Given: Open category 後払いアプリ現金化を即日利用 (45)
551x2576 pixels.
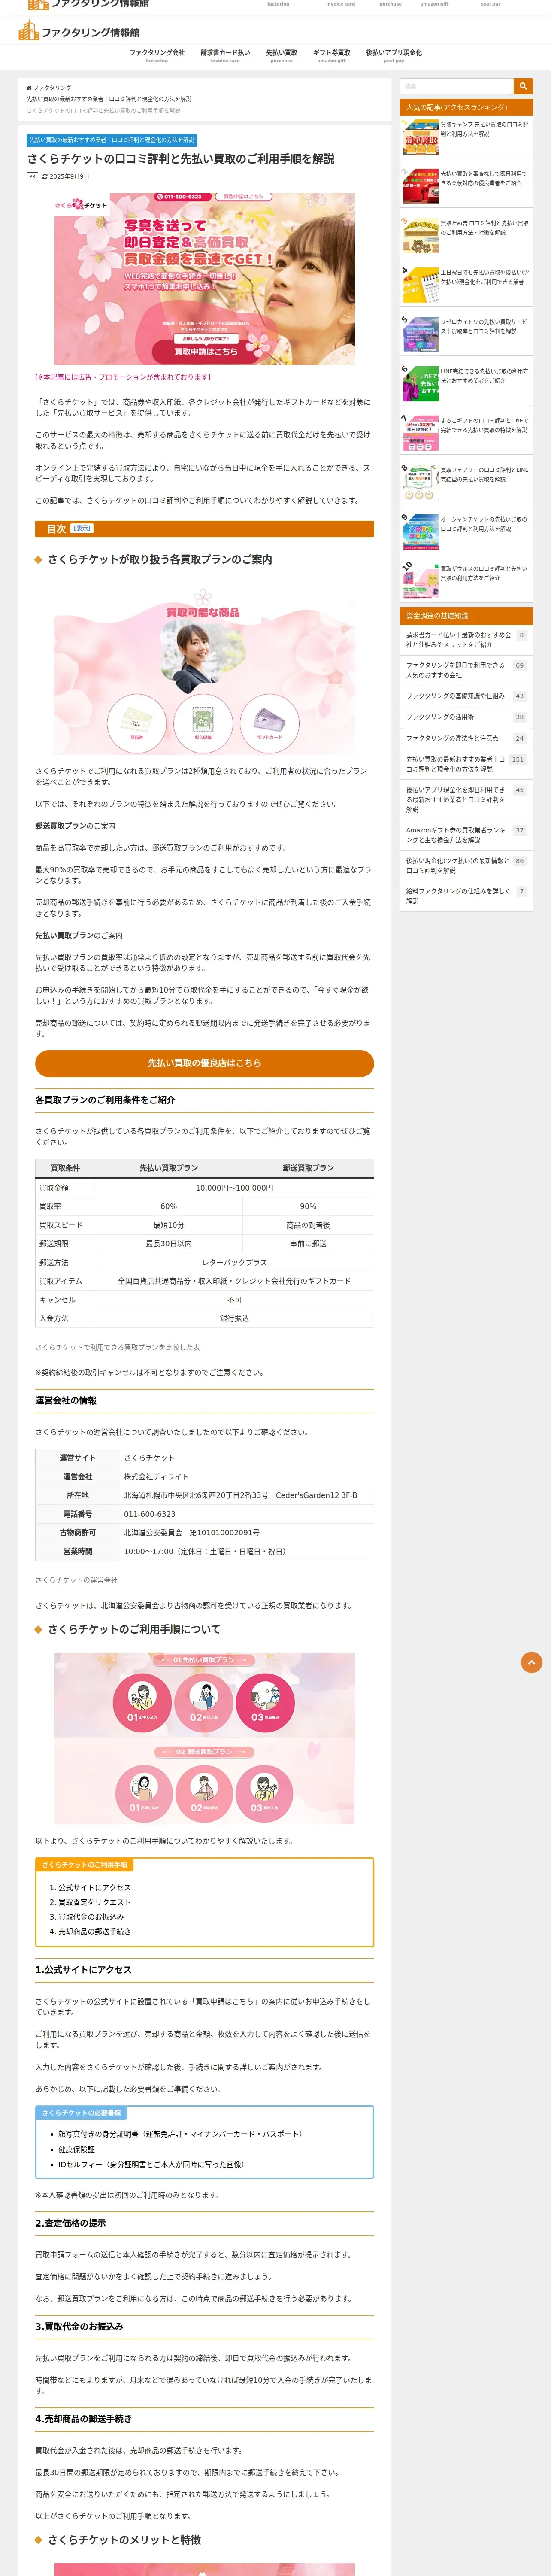Looking at the screenshot, I should click(x=466, y=799).
